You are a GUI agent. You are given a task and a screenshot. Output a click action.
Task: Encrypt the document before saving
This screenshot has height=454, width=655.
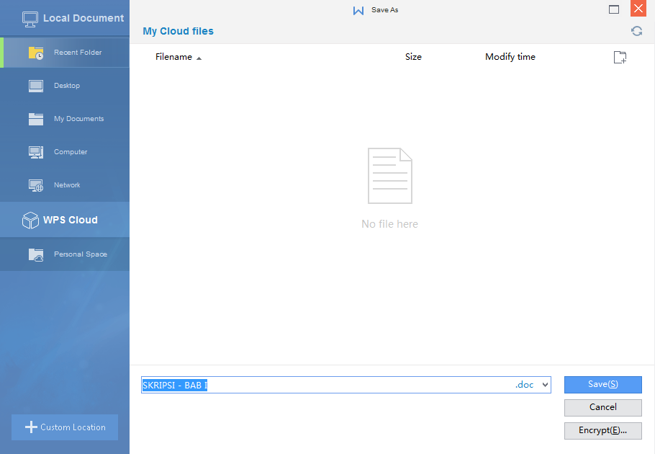pyautogui.click(x=602, y=430)
